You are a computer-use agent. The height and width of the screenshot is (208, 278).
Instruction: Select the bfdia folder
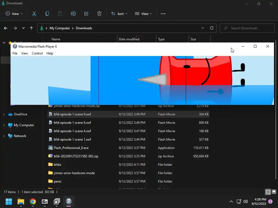pyautogui.click(x=128, y=164)
